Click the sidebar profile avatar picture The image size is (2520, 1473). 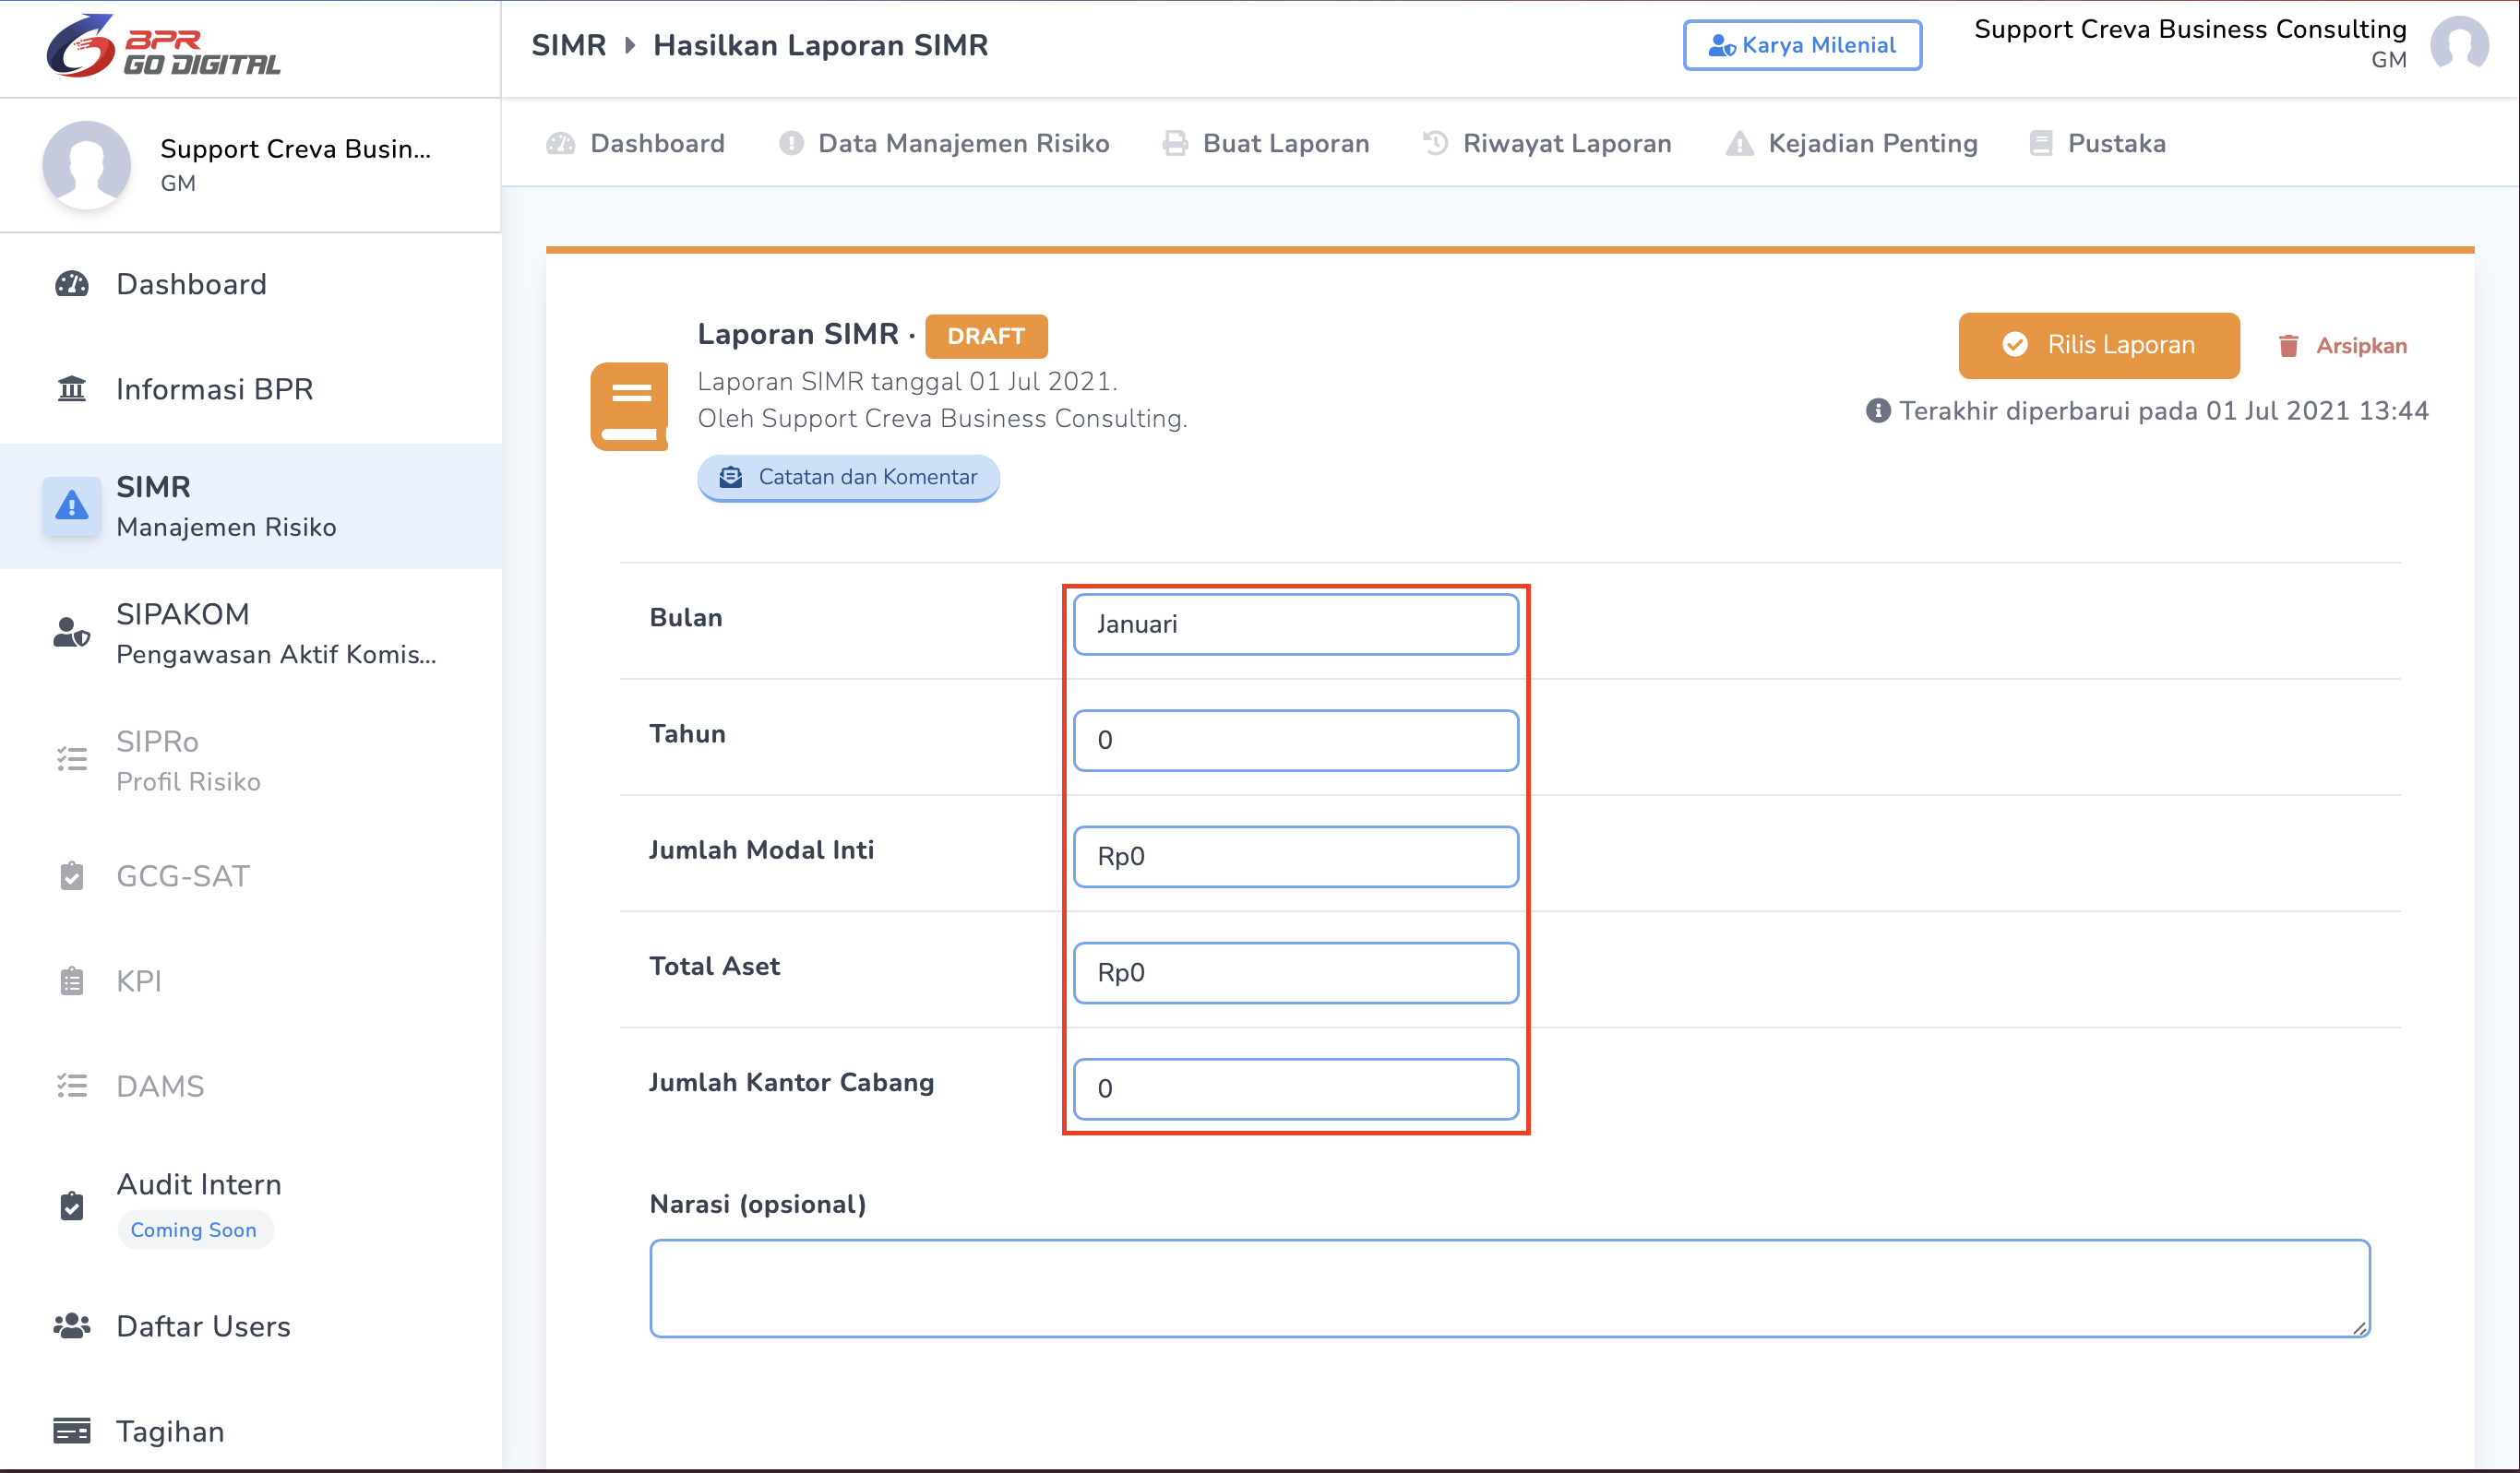[87, 165]
